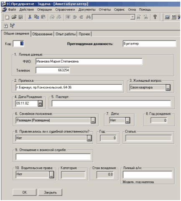Open the Жилищный вопрос selection button
Image resolution: width=181 pixels, height=201 pixels.
[168, 88]
